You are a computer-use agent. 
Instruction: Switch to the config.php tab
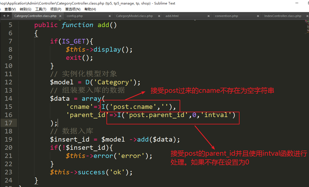click(x=75, y=16)
